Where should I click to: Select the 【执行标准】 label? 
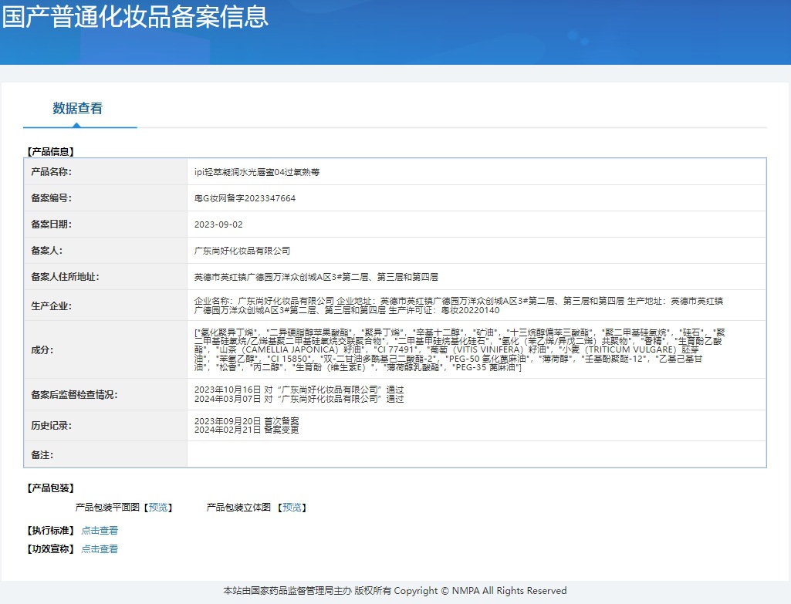pos(50,531)
